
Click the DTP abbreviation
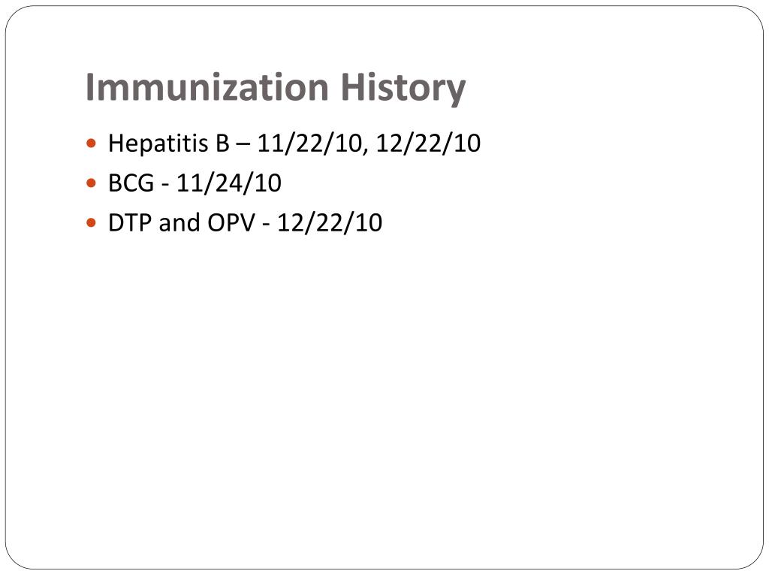point(130,222)
